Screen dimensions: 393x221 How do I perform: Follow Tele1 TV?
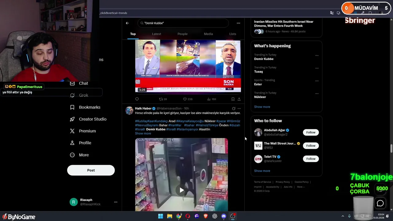click(x=311, y=159)
